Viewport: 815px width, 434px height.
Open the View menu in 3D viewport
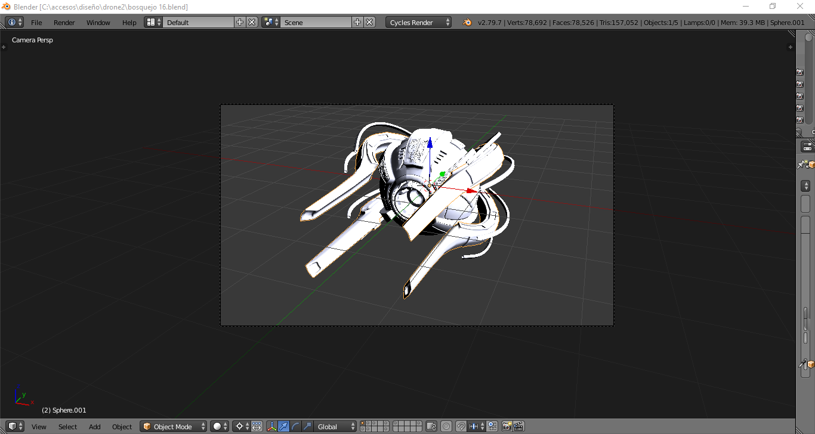tap(39, 427)
